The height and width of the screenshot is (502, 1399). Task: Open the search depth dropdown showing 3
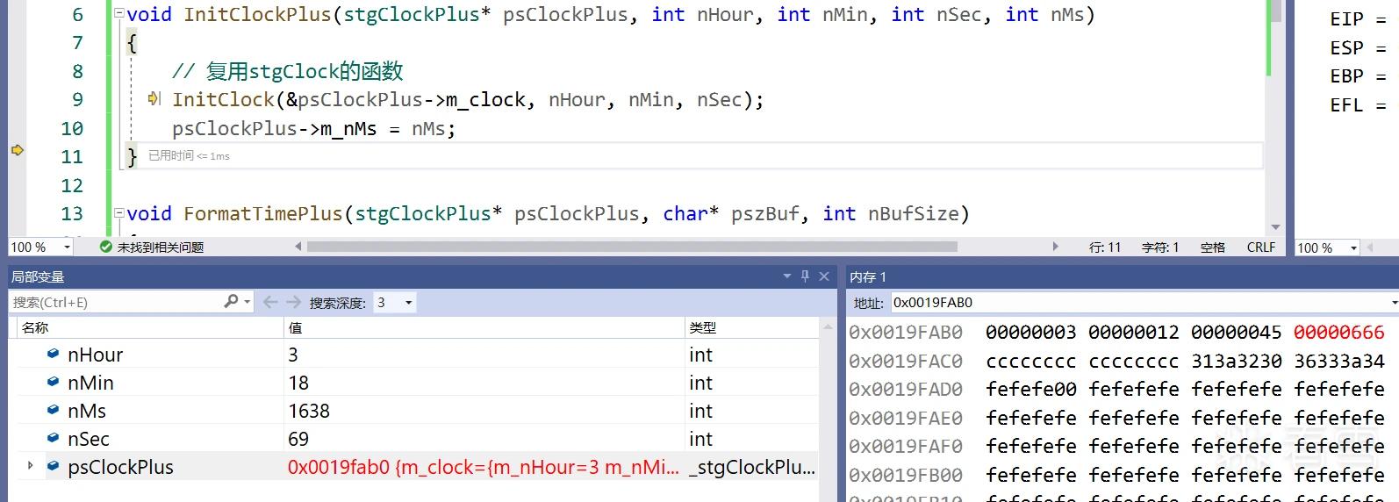[395, 302]
